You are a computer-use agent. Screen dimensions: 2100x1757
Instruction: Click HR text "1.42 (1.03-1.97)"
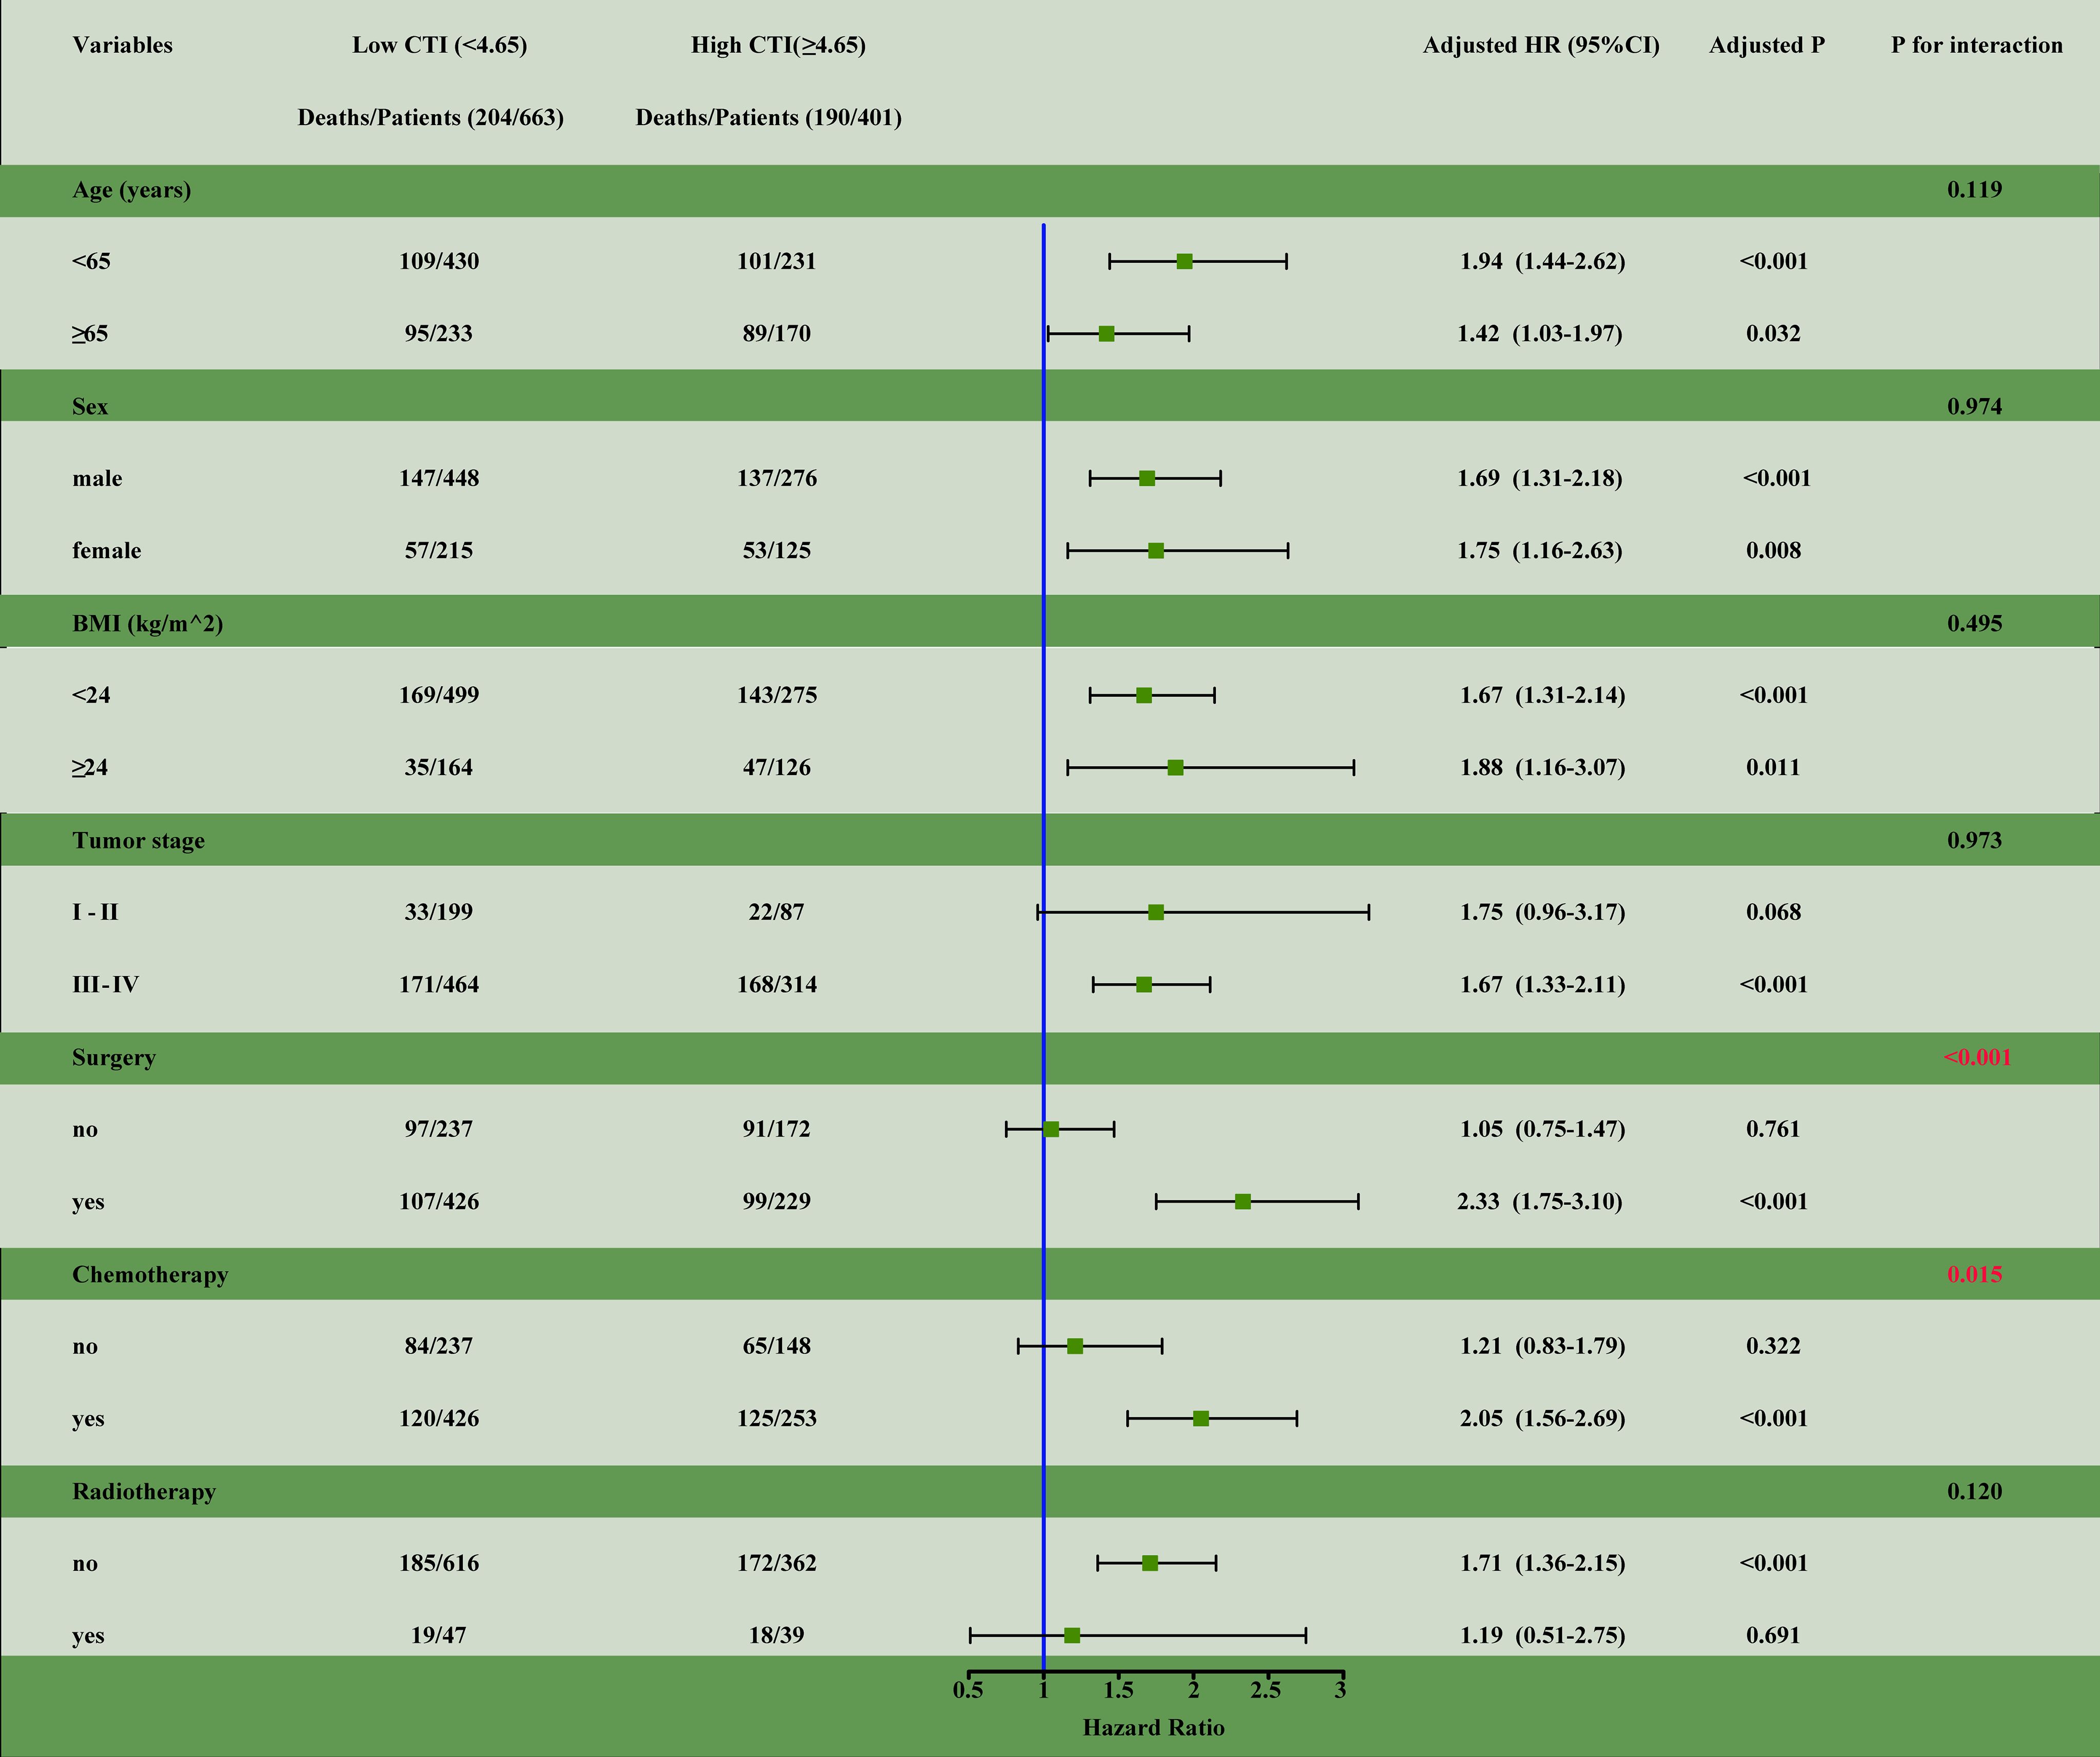(1539, 334)
